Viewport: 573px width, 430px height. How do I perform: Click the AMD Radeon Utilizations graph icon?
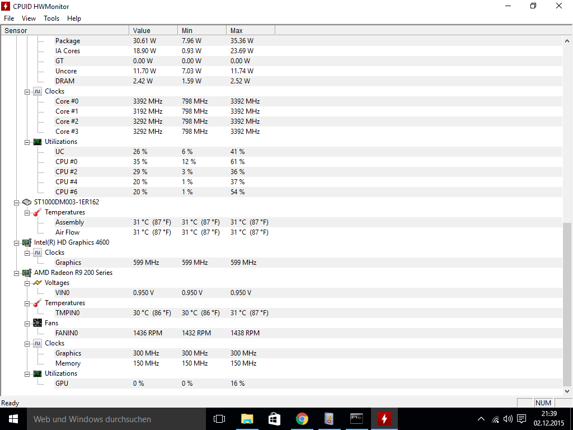[37, 373]
